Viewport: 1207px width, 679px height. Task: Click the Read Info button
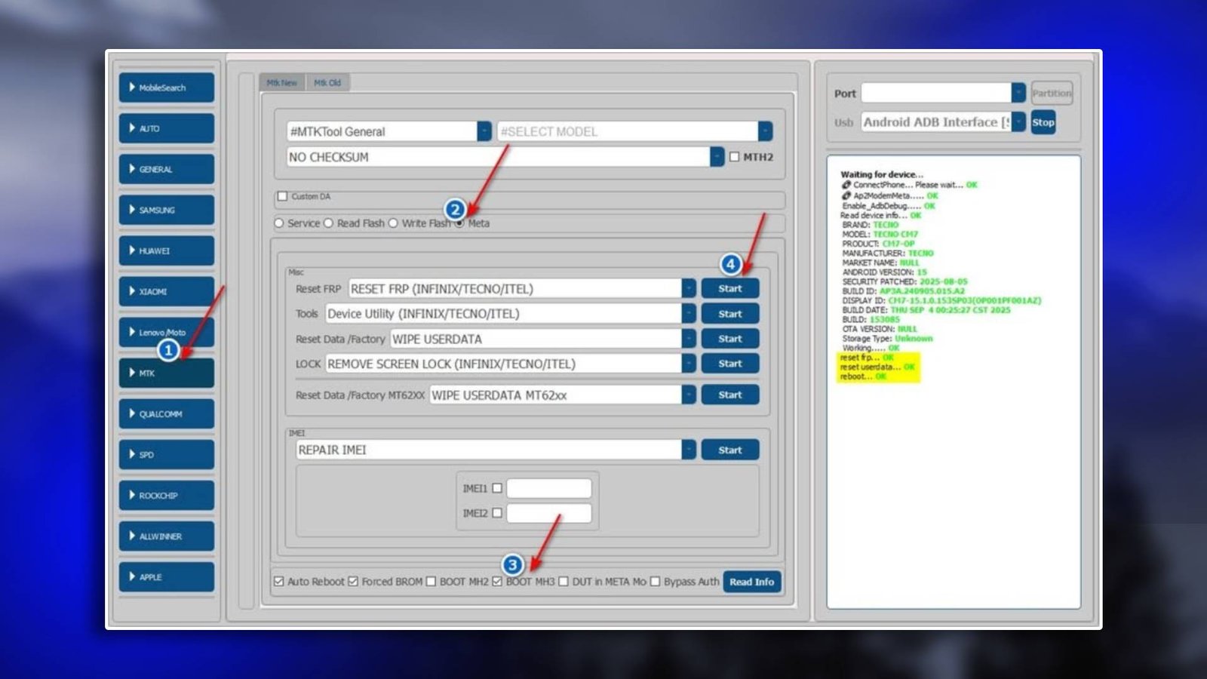point(751,582)
